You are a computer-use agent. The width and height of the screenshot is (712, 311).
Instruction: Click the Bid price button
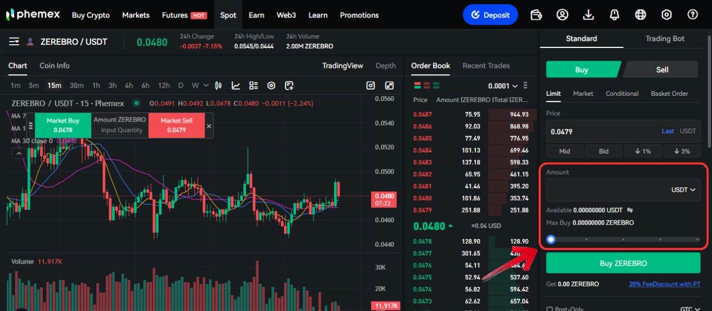pos(603,151)
